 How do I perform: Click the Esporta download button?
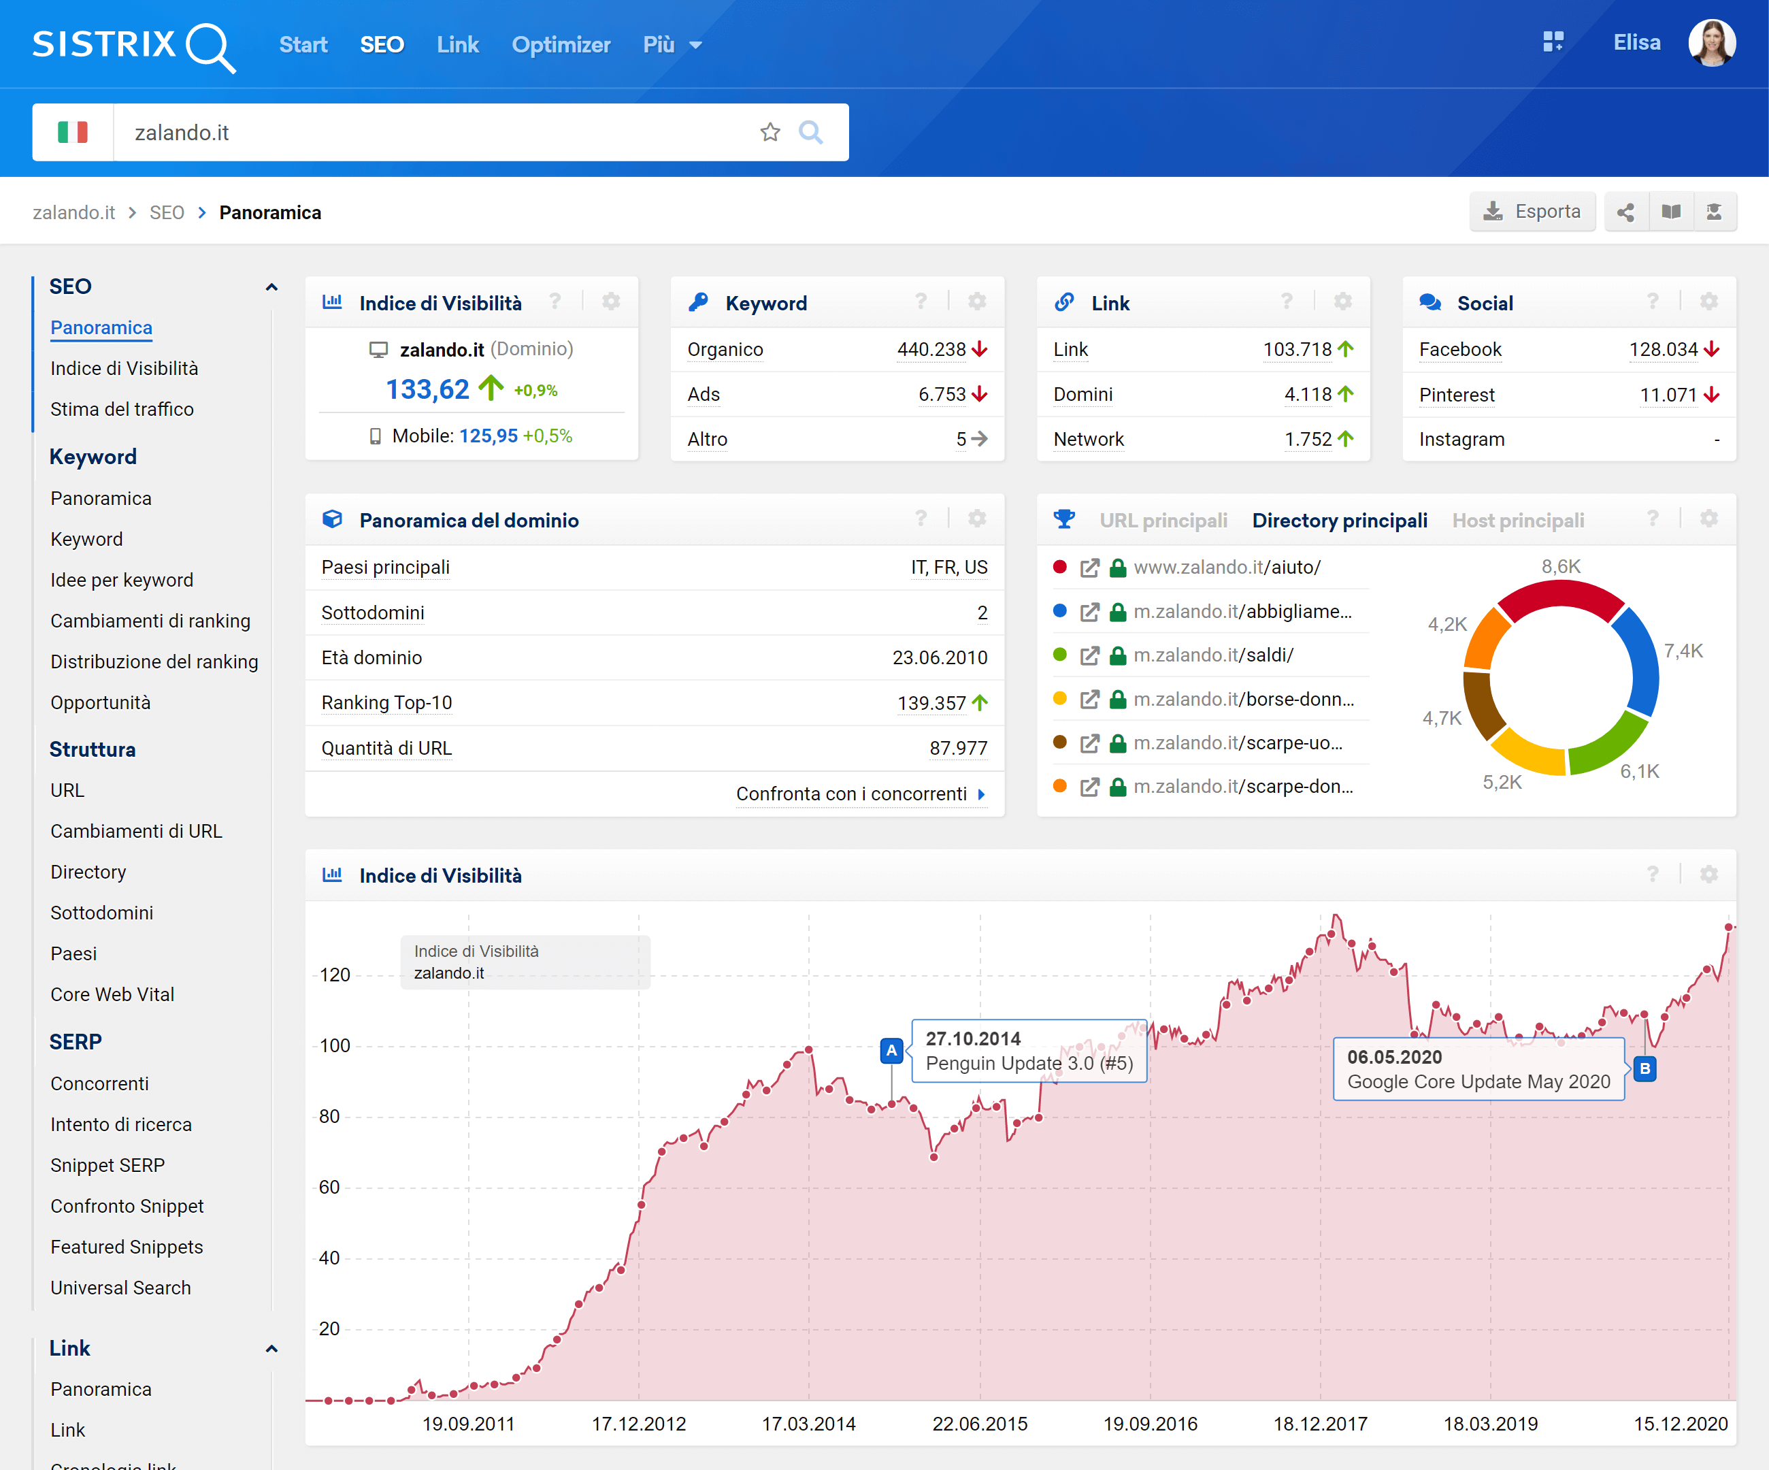(1532, 212)
